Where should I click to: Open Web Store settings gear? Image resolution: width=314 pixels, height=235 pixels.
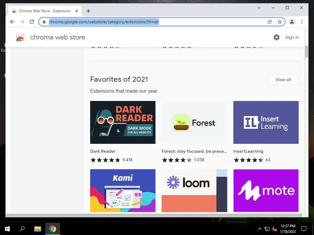click(277, 37)
